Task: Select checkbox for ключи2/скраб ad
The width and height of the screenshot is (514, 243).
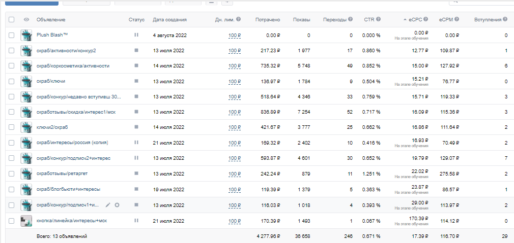Action: coord(12,127)
